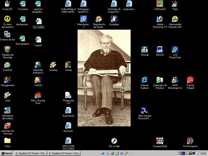
Task: Launch jv16 PowerTools
Action: coord(175,49)
